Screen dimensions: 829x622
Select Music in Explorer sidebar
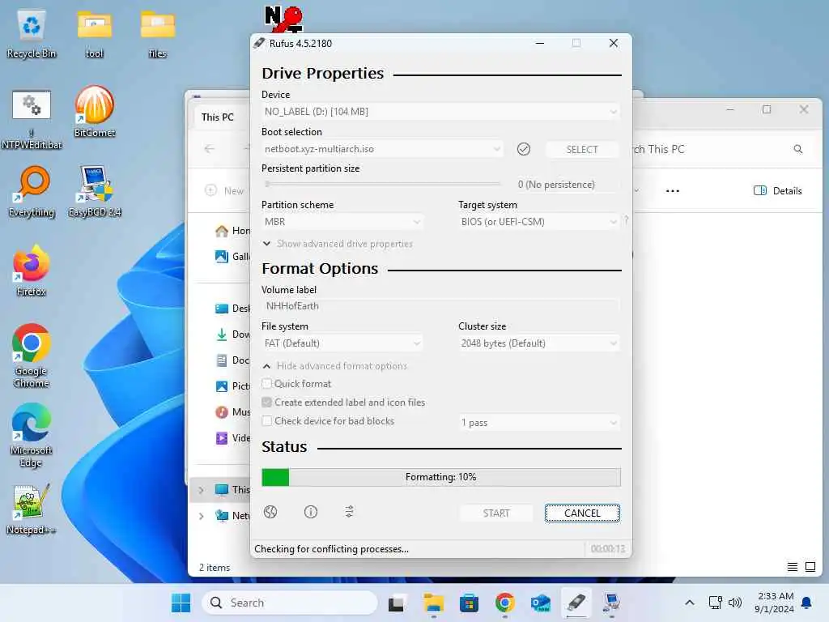click(x=232, y=412)
